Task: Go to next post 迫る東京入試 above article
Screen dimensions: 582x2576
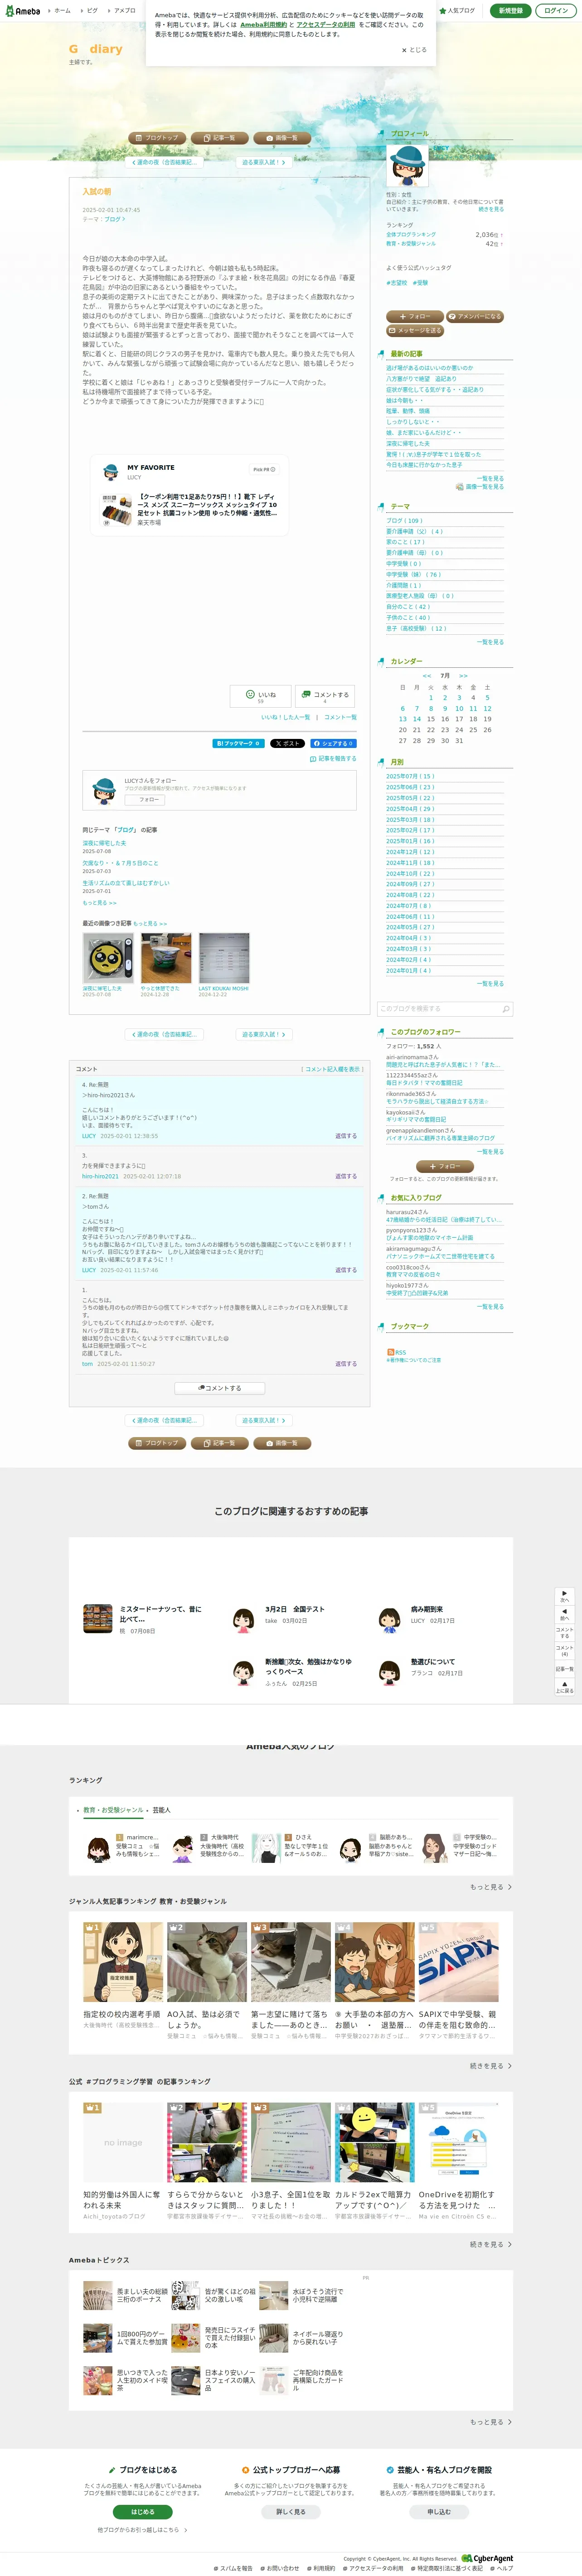Action: (263, 162)
